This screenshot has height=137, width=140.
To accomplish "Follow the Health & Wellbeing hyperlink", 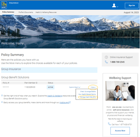I will (55, 96).
